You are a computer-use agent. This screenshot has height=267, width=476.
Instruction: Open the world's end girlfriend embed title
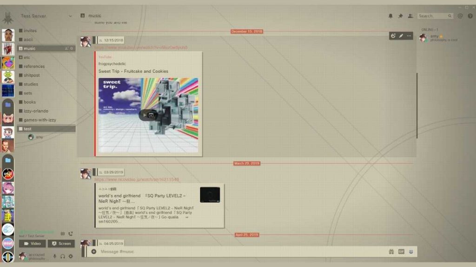(x=142, y=198)
